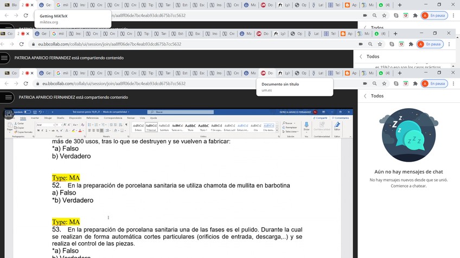This screenshot has height=258, width=460.
Task: Click camera icon in front window address bar
Action: tap(365, 84)
